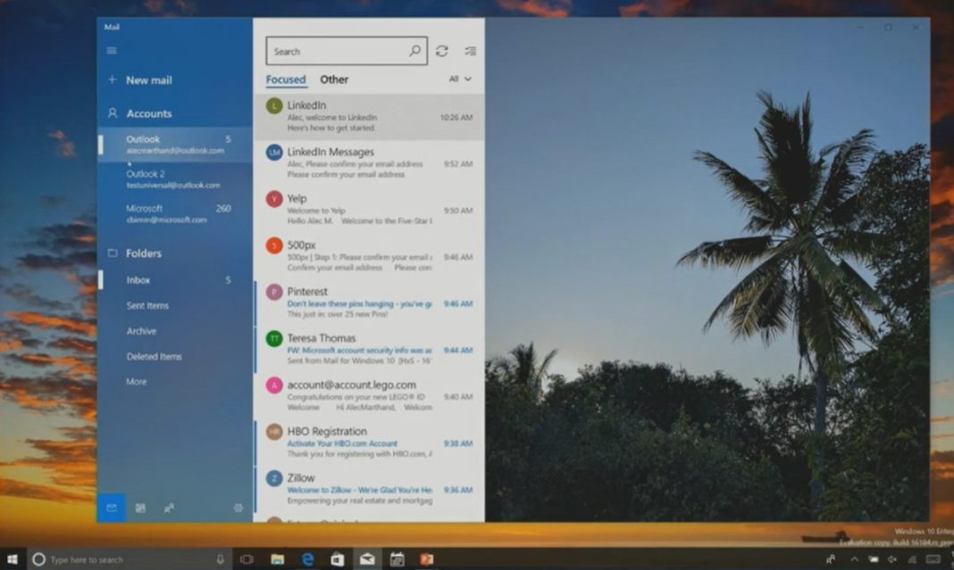Select the Focused inbox tab
Viewport: 954px width, 570px height.
coord(285,79)
